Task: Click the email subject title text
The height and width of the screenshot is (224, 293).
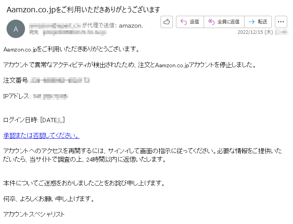Action: [x=83, y=10]
